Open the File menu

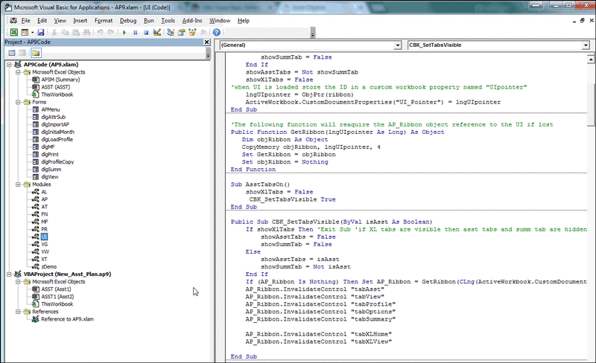[x=26, y=21]
